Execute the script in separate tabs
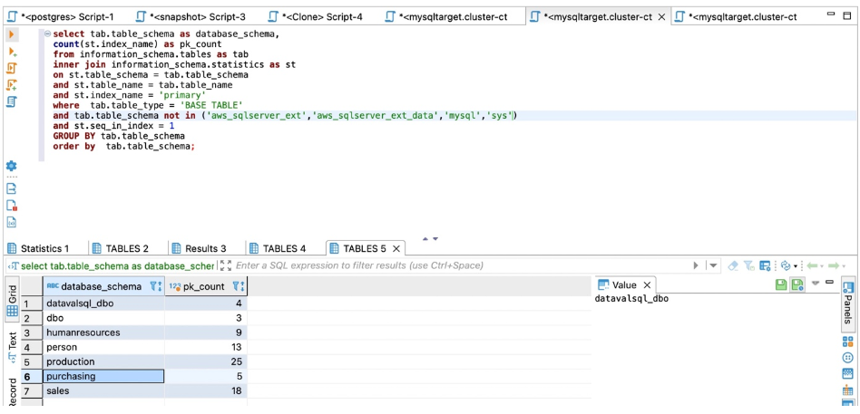 [12, 85]
